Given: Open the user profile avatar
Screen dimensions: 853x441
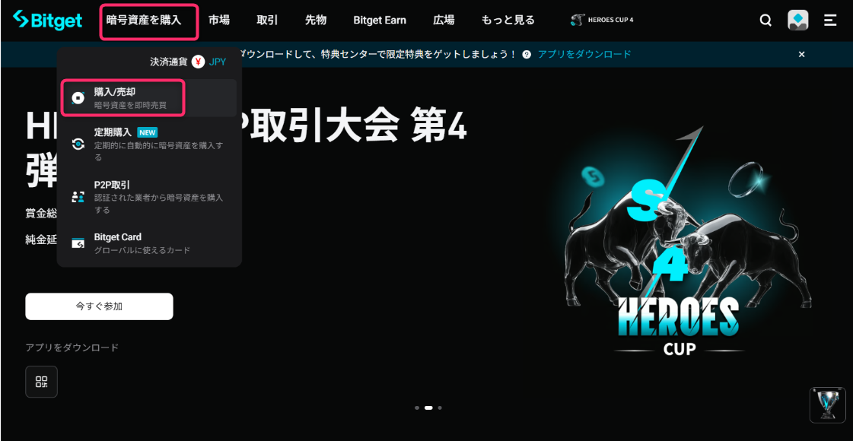Looking at the screenshot, I should click(797, 21).
